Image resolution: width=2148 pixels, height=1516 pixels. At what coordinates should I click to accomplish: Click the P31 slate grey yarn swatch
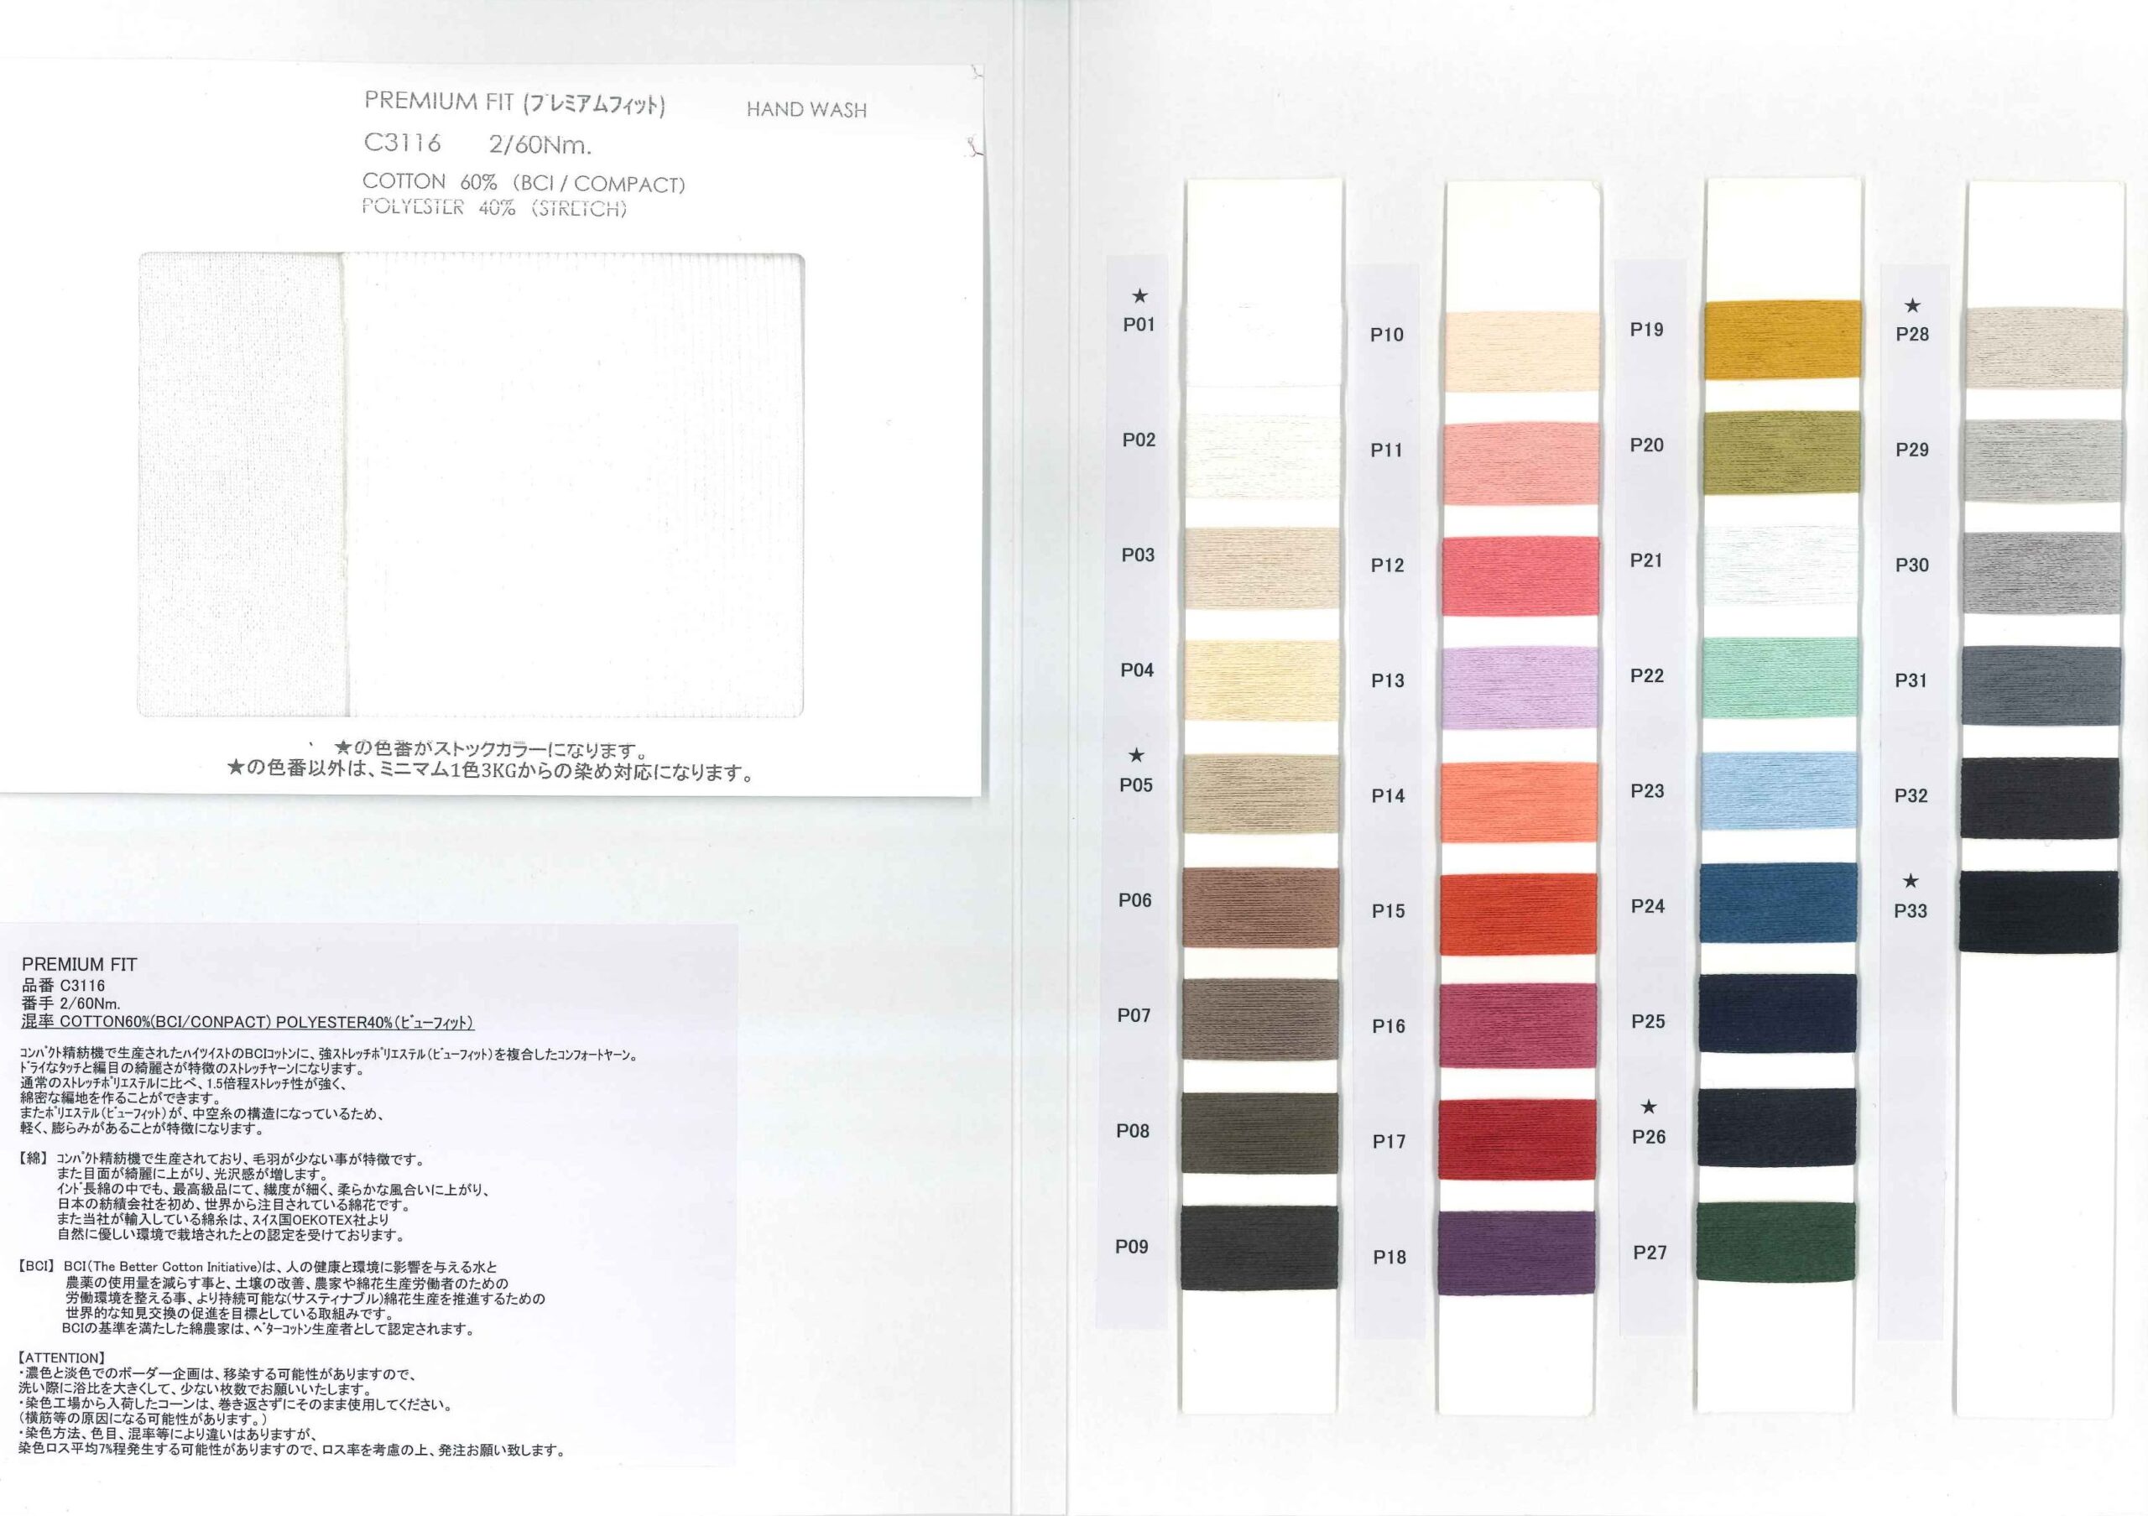[2041, 685]
